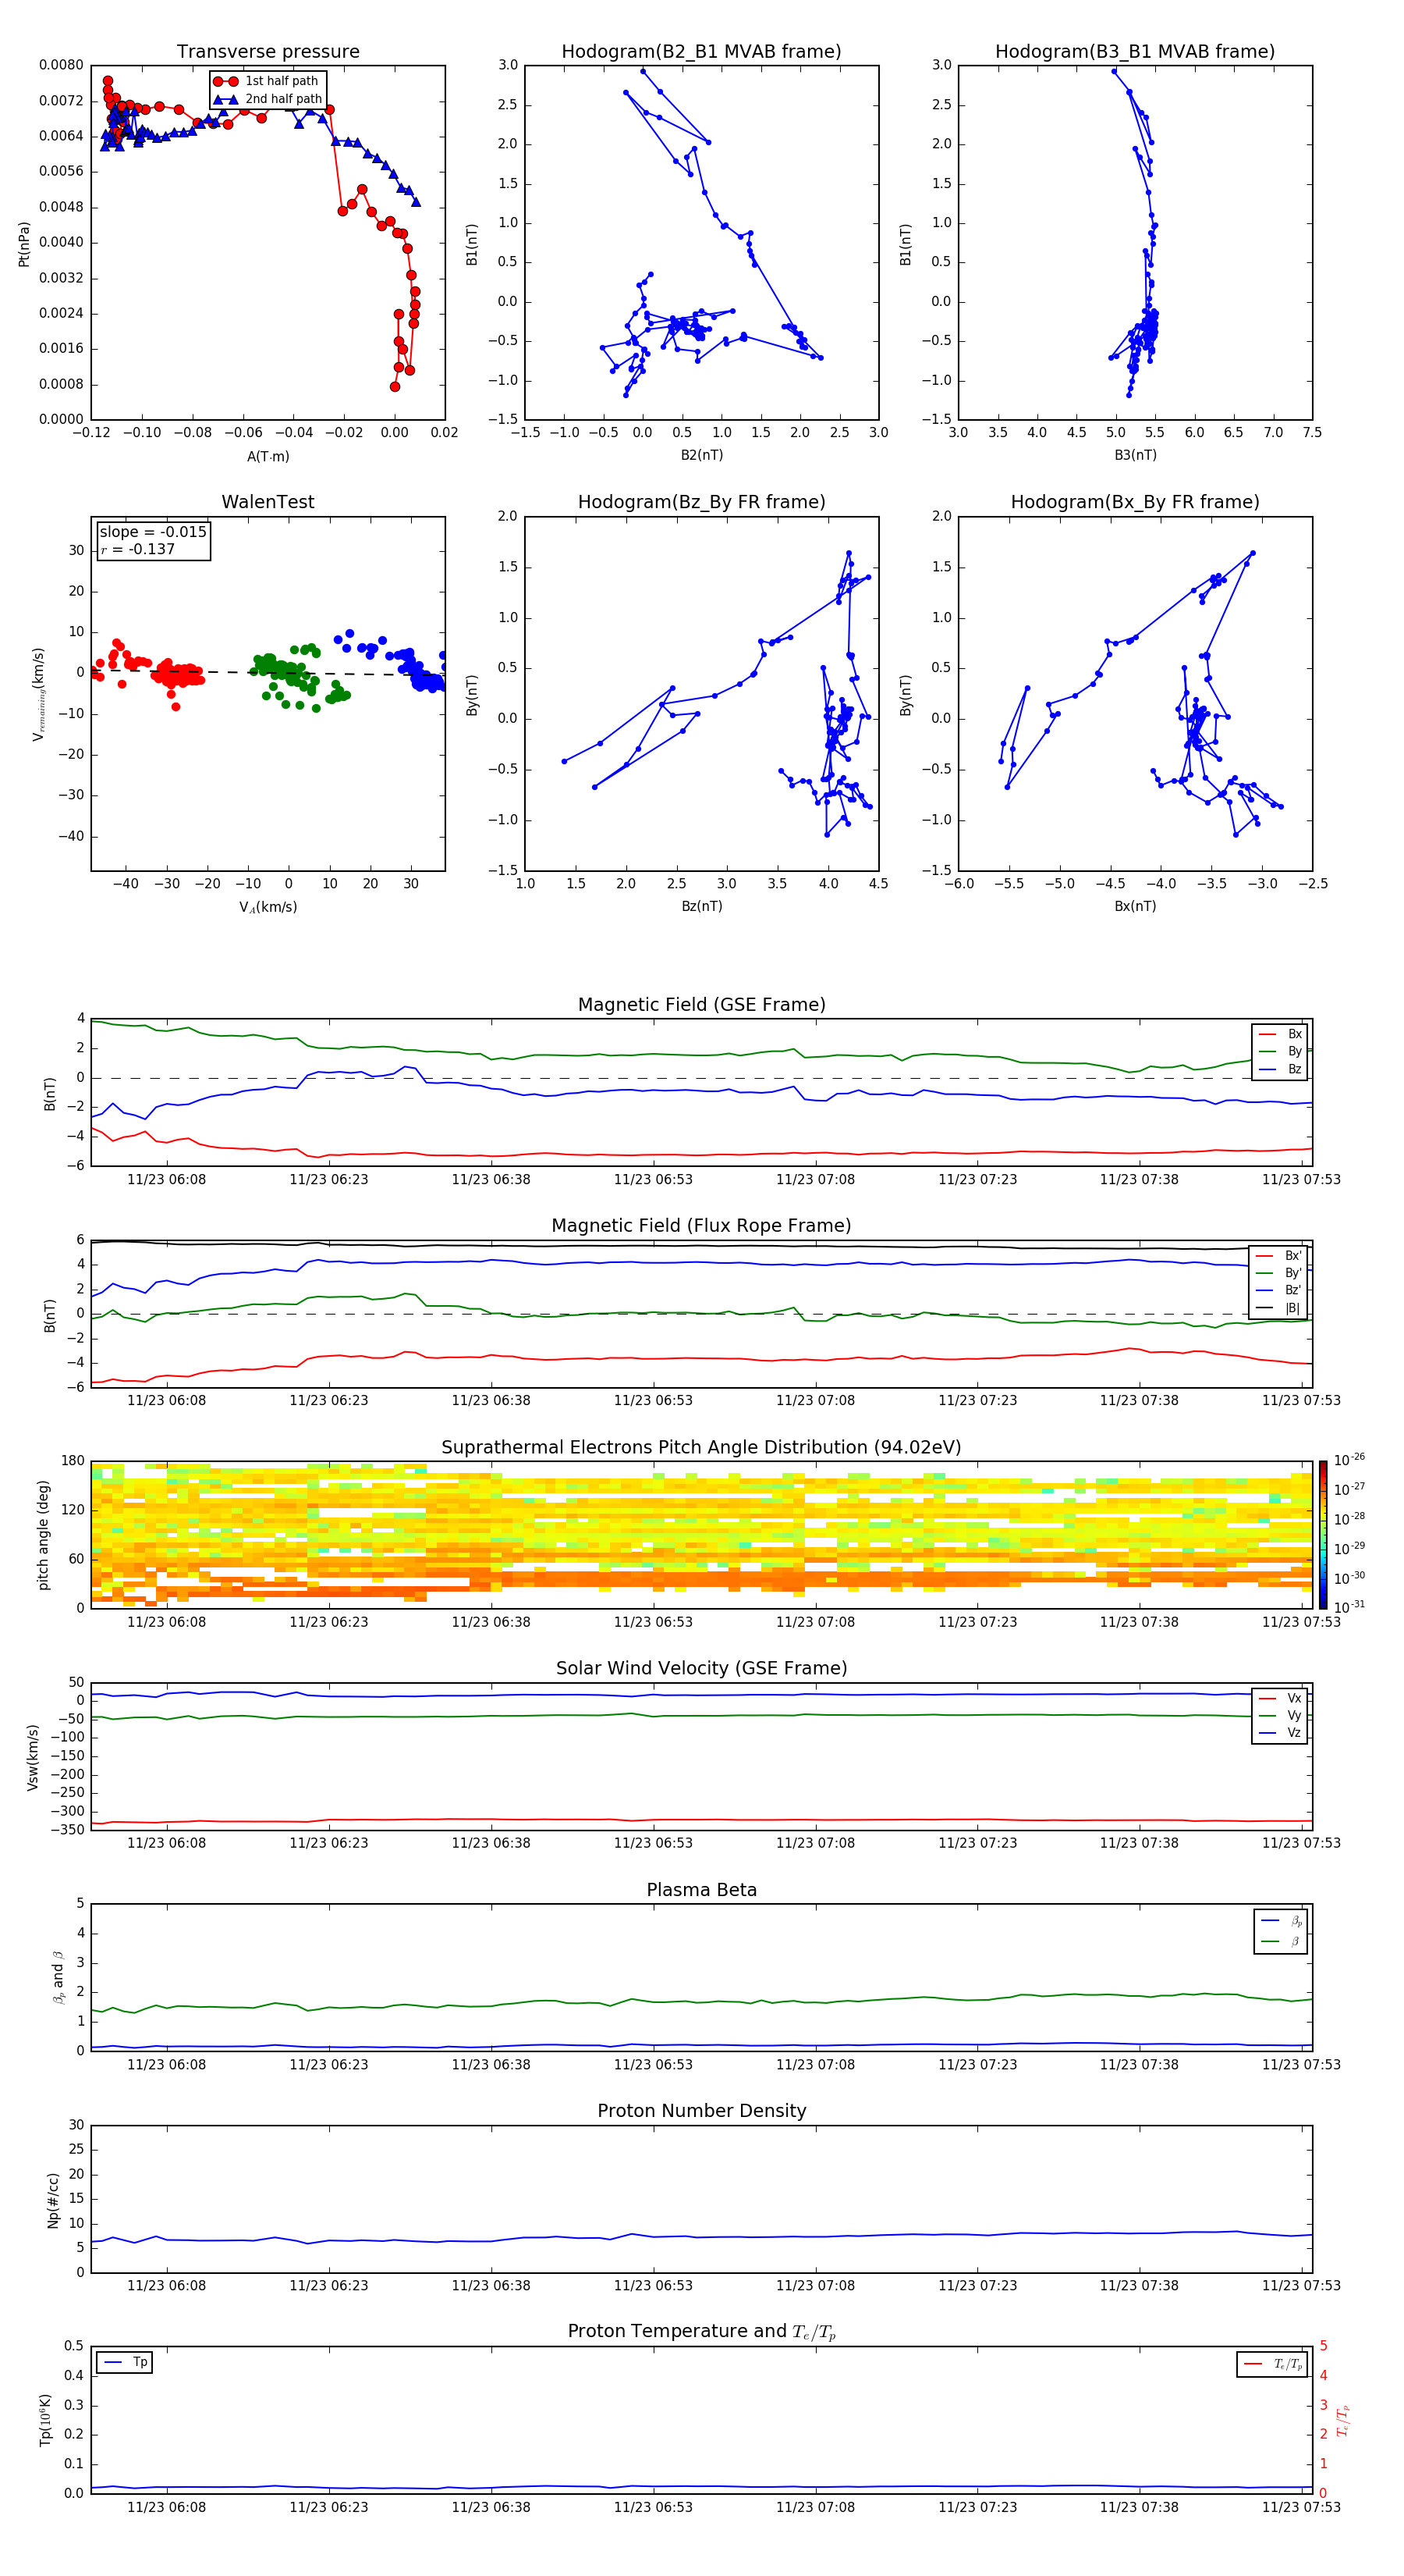
Task: Click the "Hodogram(Bz_By FR frame)" title
Action: [701, 502]
